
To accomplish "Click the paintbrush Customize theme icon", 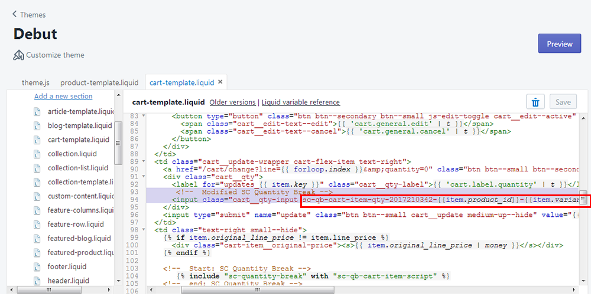I will pyautogui.click(x=18, y=55).
